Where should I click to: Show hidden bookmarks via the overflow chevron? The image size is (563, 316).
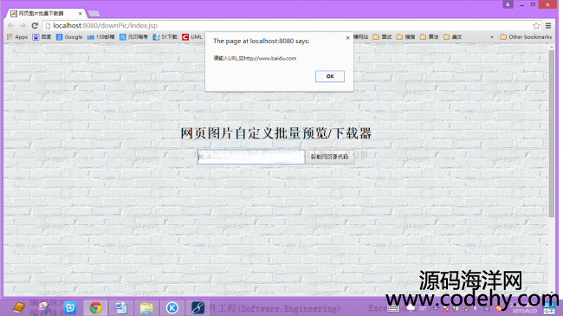pos(492,37)
